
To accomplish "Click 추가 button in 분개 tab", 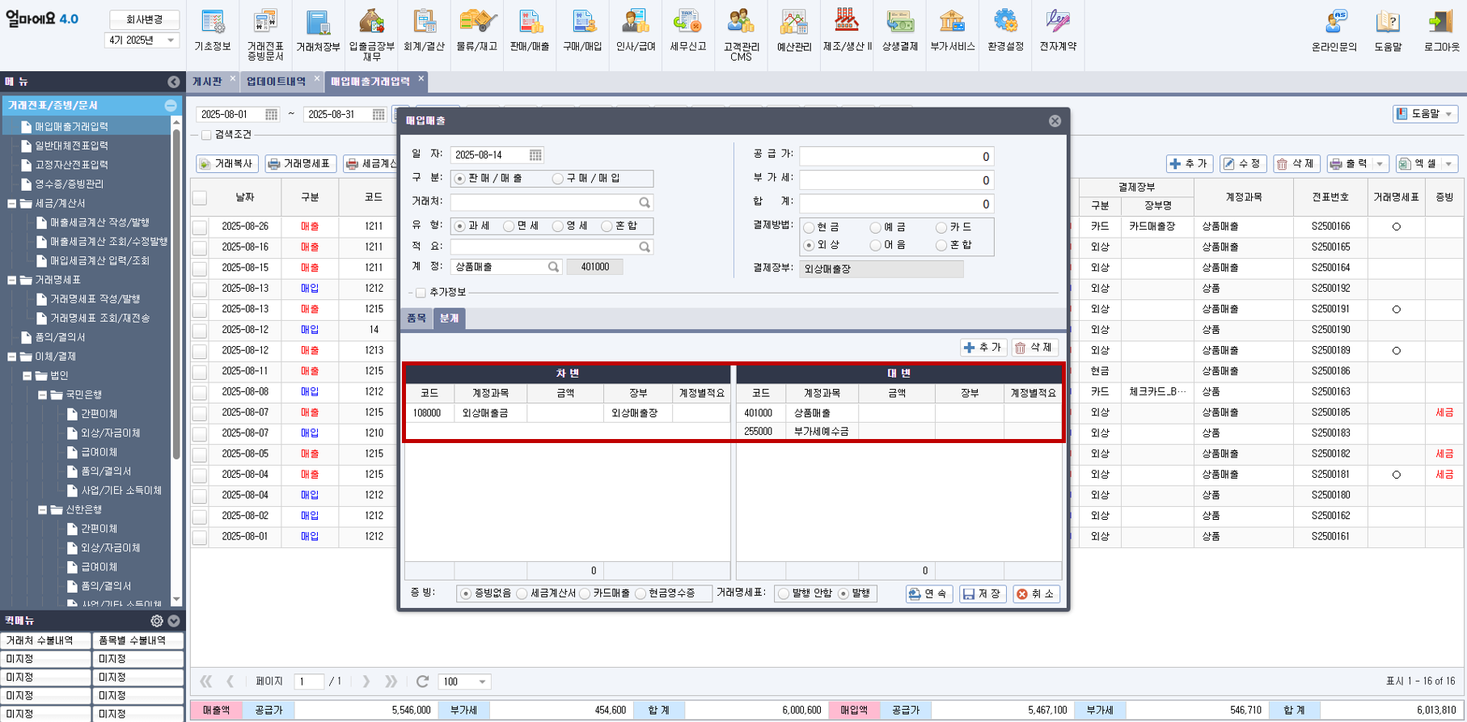I will (983, 348).
